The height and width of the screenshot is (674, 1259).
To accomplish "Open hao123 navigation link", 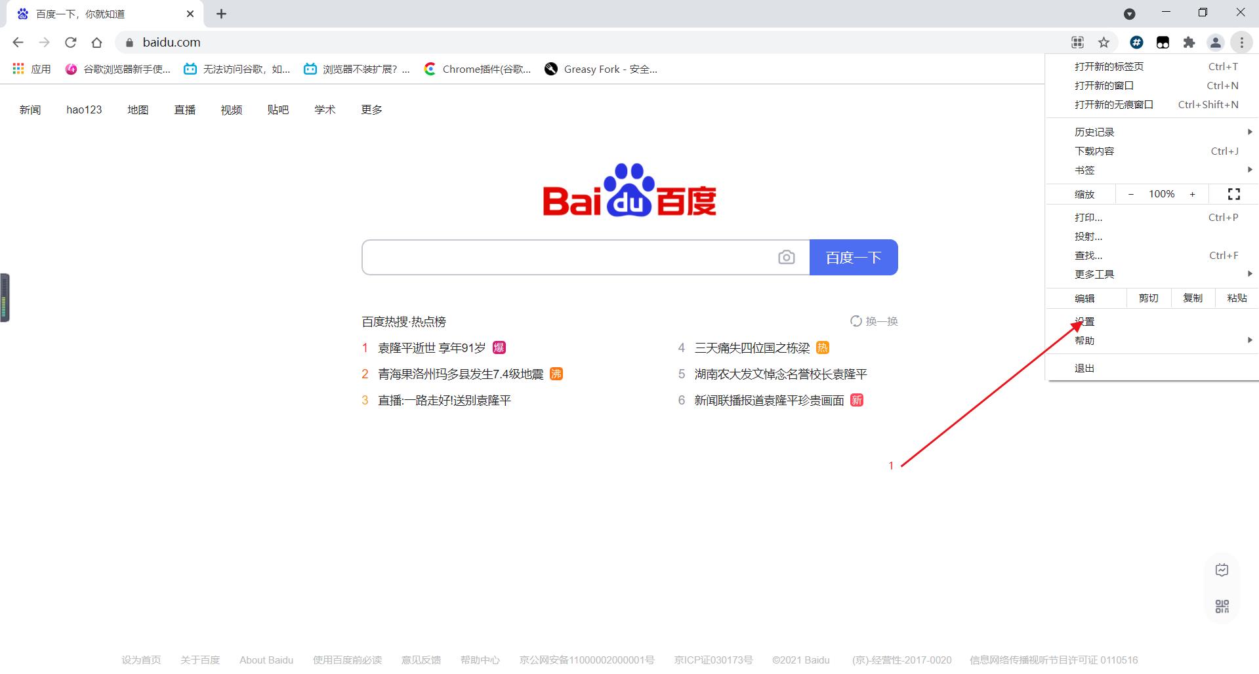I will tap(84, 109).
